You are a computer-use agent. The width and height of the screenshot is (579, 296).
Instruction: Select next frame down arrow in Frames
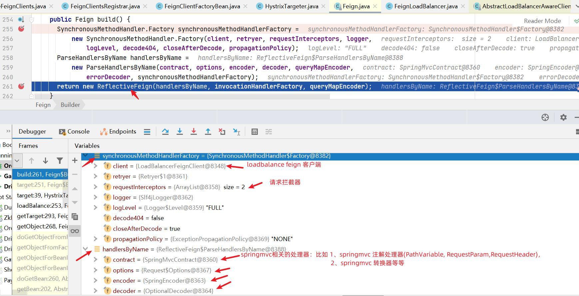point(46,160)
